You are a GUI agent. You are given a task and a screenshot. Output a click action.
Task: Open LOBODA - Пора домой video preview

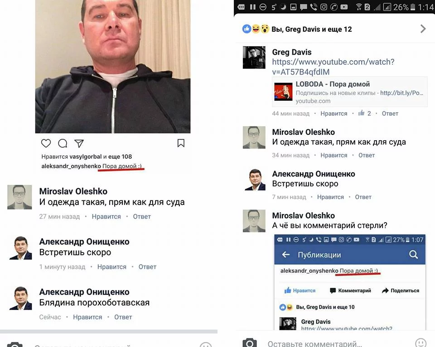point(349,92)
